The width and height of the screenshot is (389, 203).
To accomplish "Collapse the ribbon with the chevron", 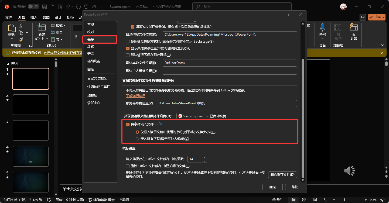I will pos(383,45).
